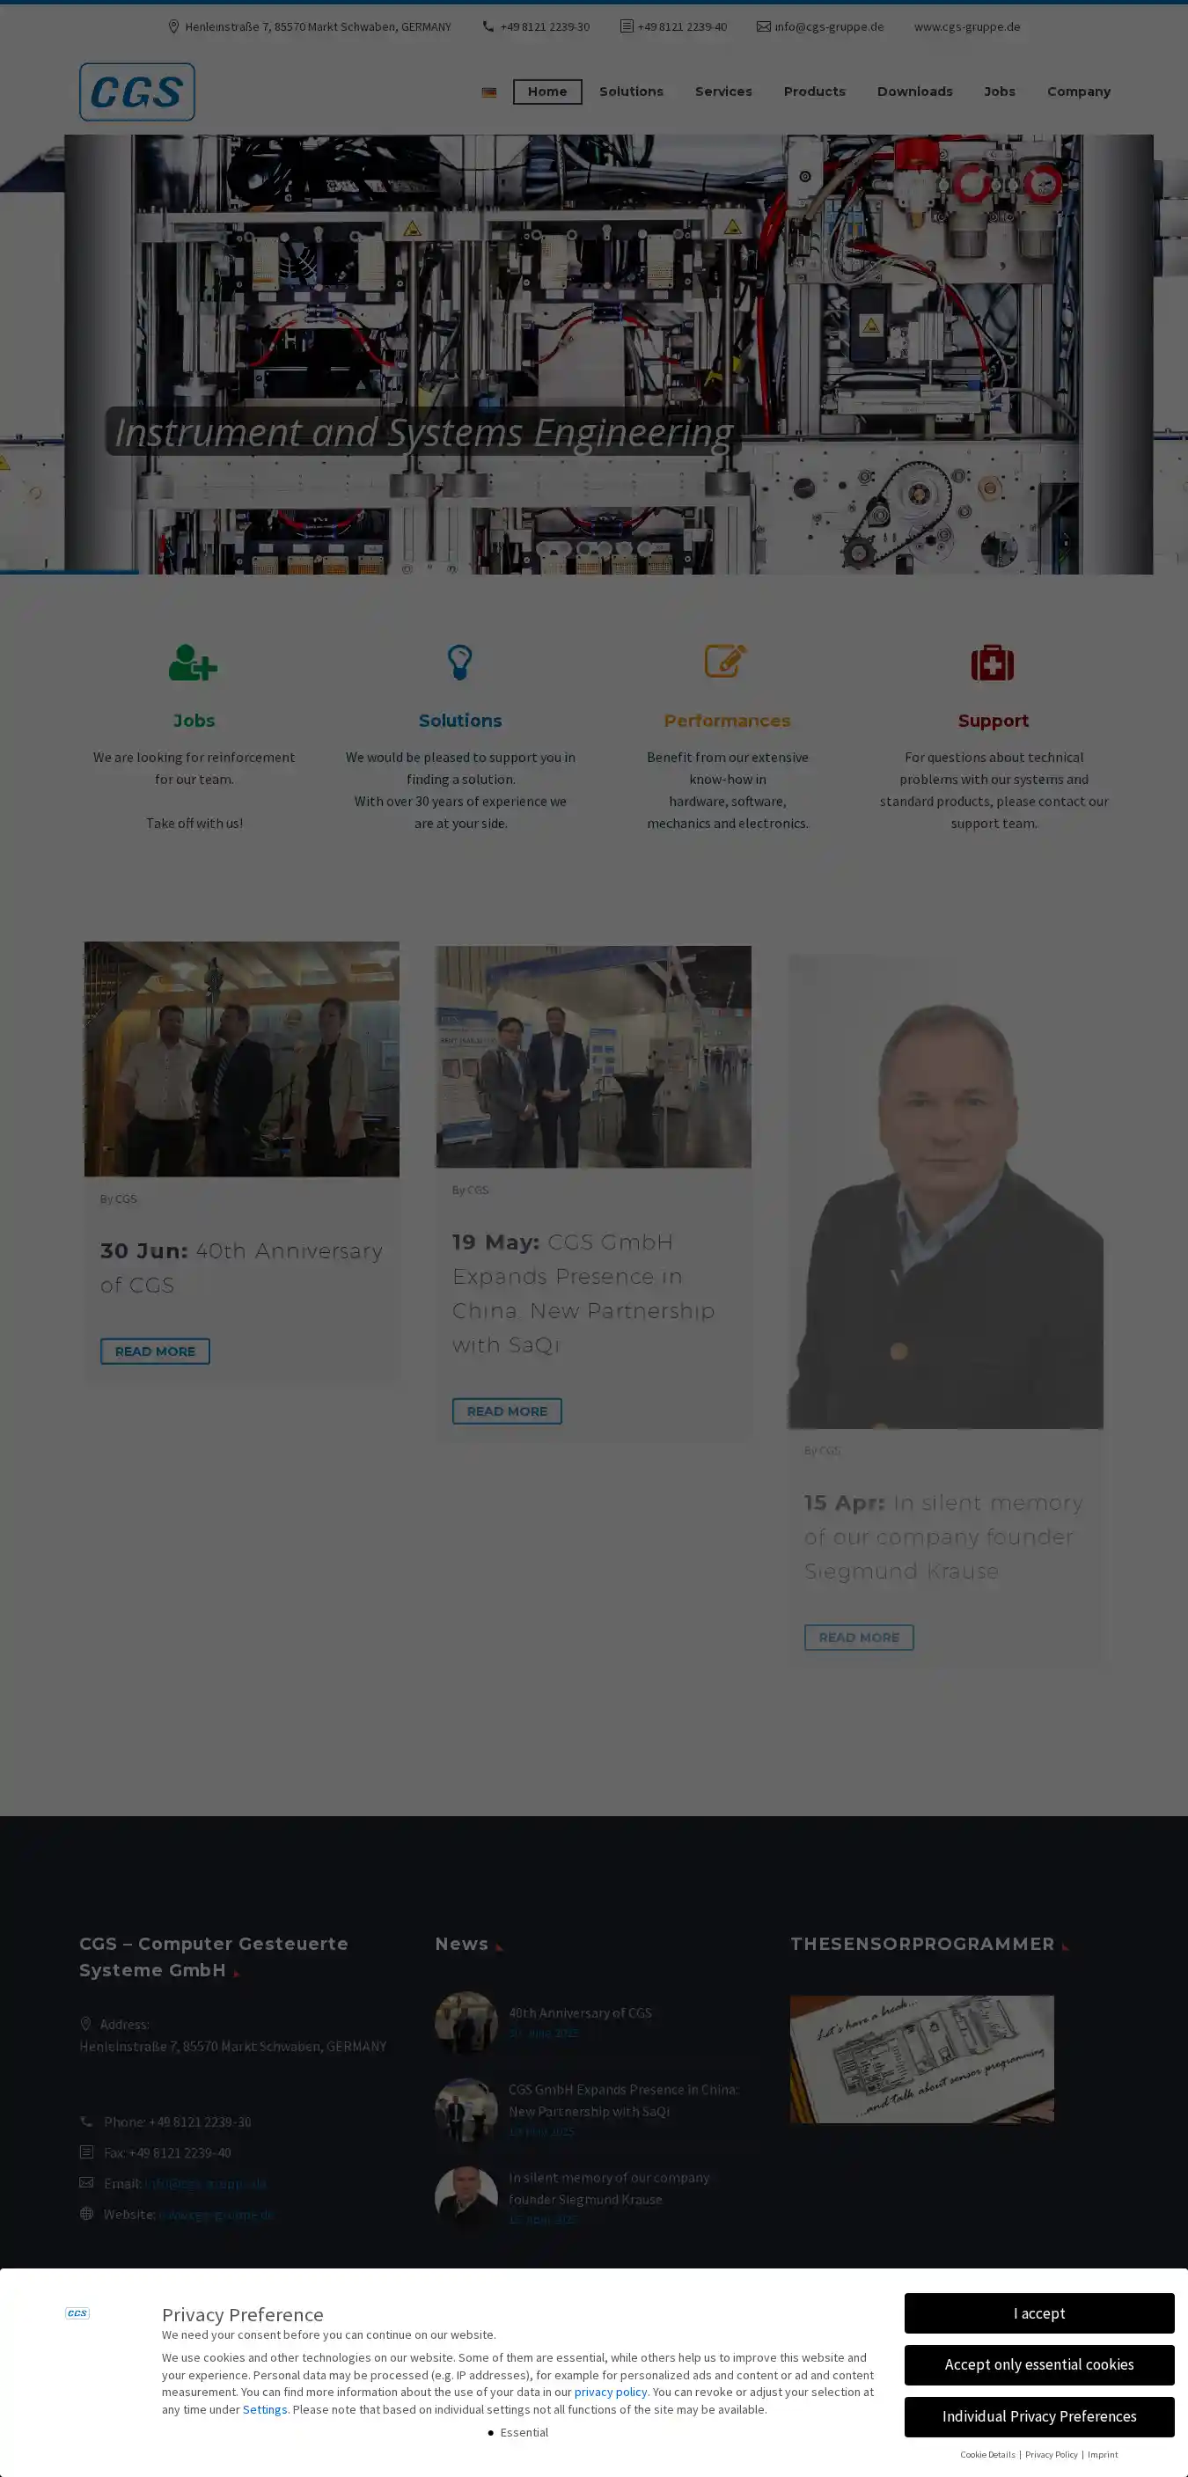The width and height of the screenshot is (1188, 2477).
Task: Click the email envelope icon in top bar
Action: click(x=764, y=27)
